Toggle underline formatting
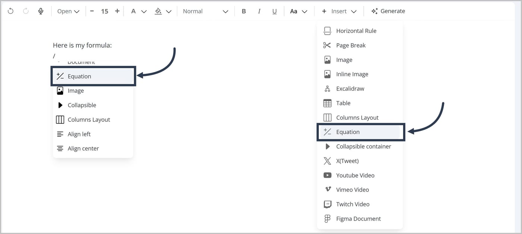This screenshot has width=522, height=234. [274, 11]
